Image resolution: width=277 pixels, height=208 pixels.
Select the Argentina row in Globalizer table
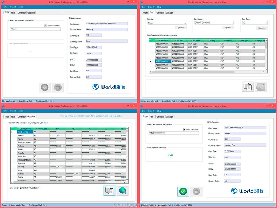click(x=68, y=163)
